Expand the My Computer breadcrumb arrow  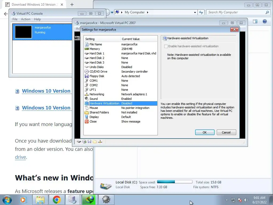[148, 12]
